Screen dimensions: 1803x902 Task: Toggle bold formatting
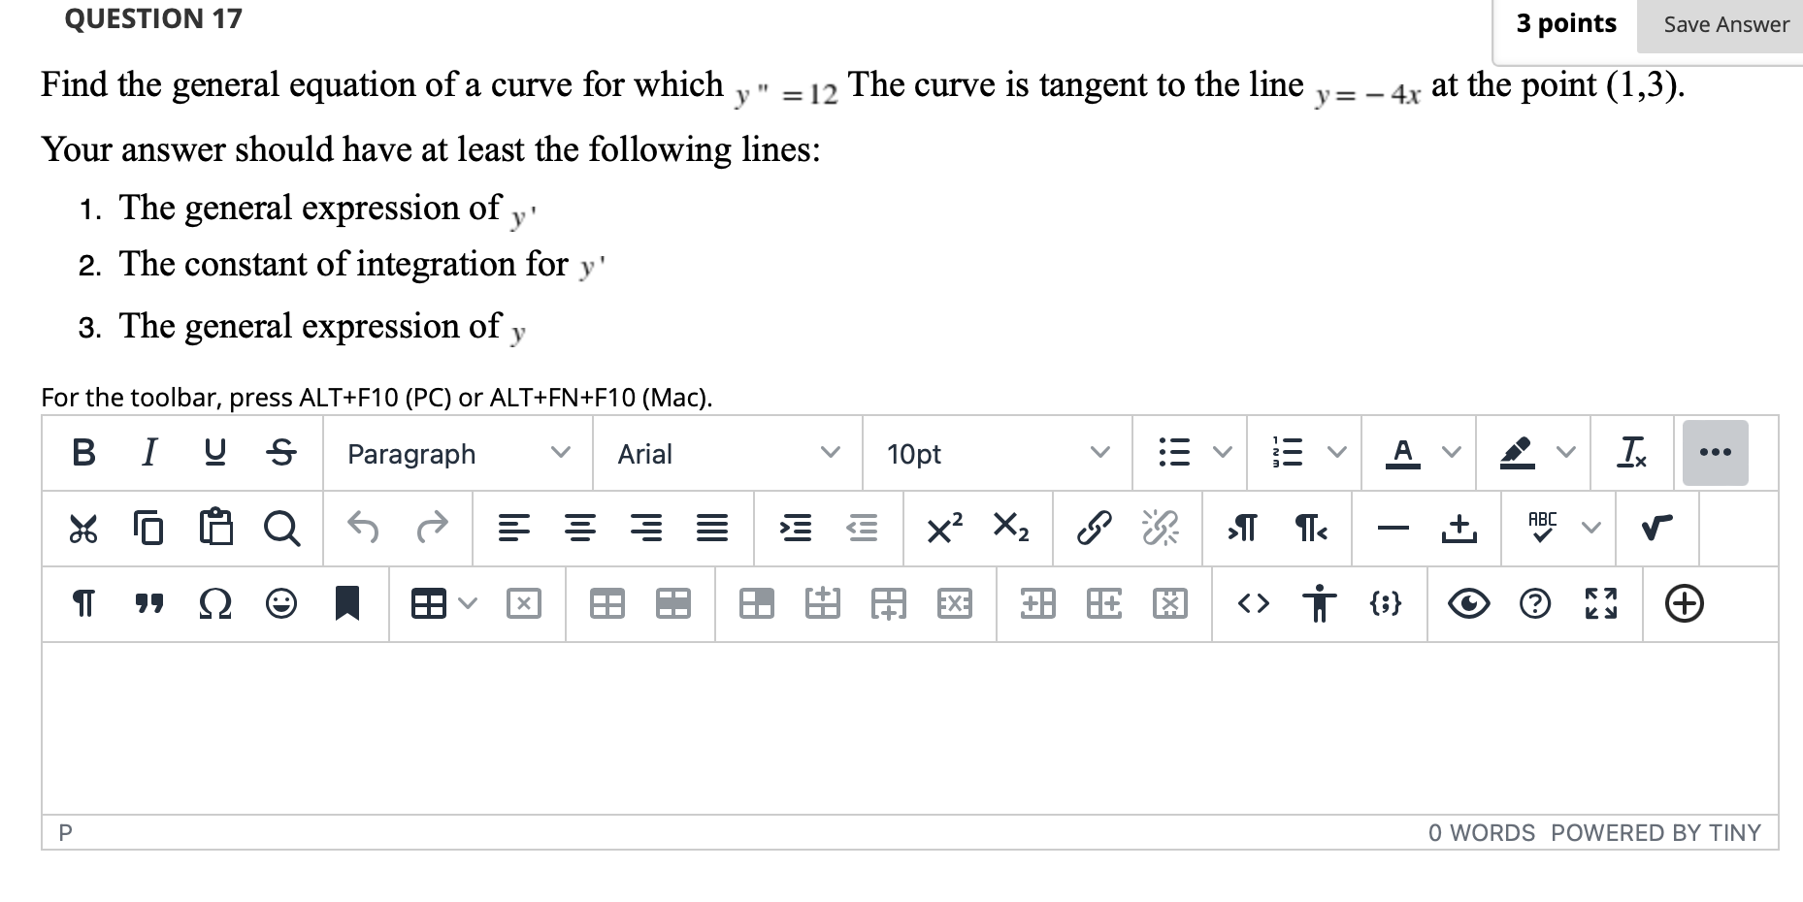click(83, 453)
